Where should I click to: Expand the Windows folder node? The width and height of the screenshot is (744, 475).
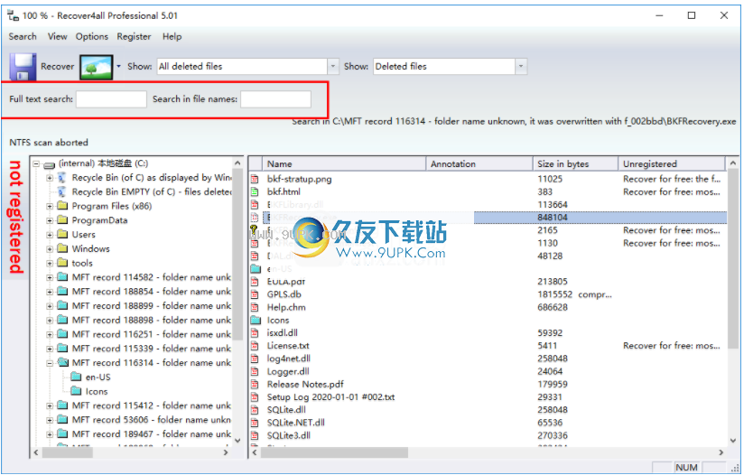[50, 249]
